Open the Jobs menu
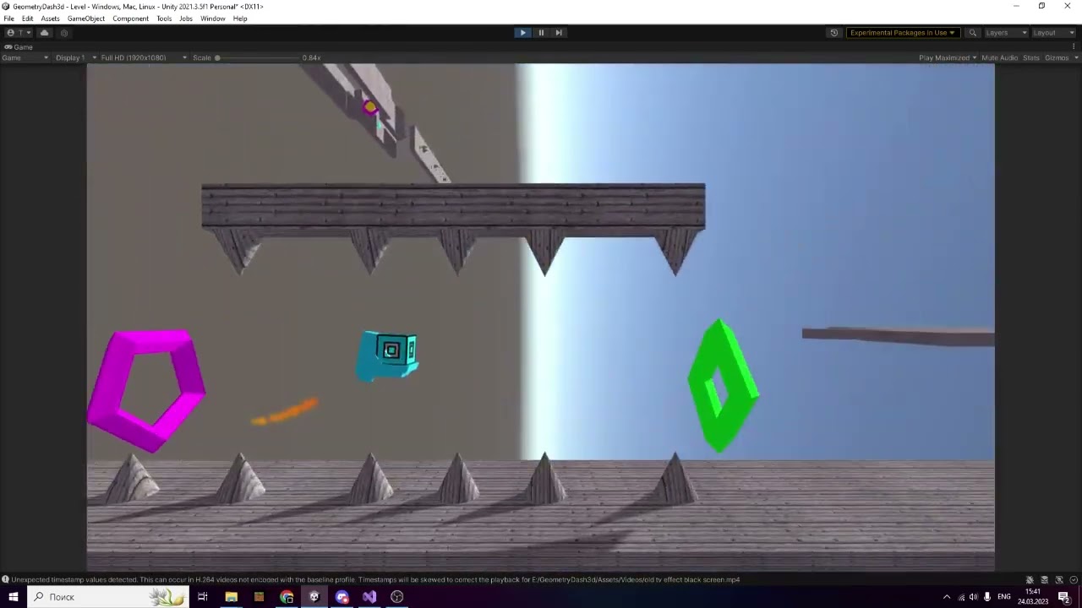This screenshot has width=1082, height=608. 186,19
